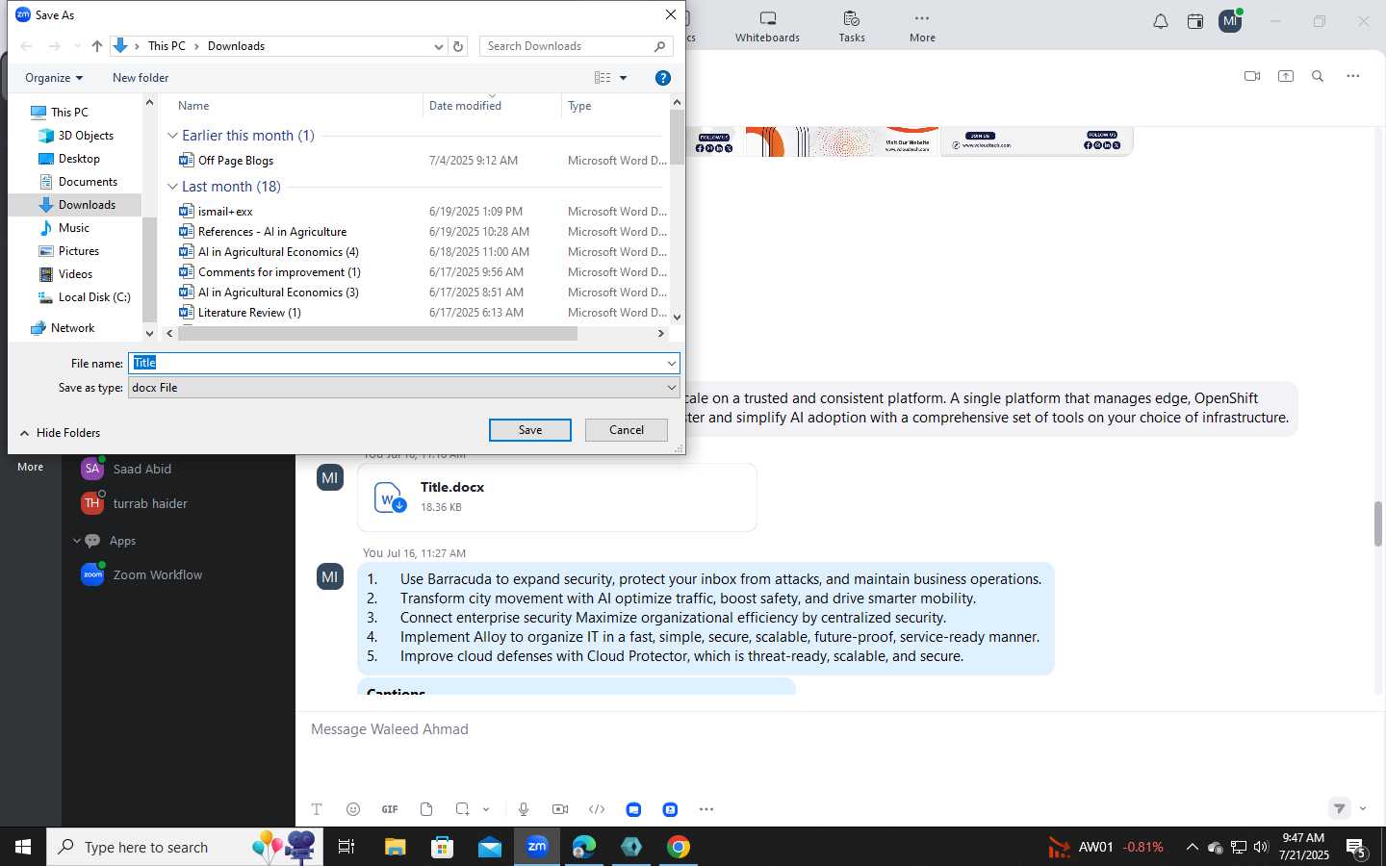The height and width of the screenshot is (866, 1386).
Task: Switch to the Tasks tab
Action: 852,27
